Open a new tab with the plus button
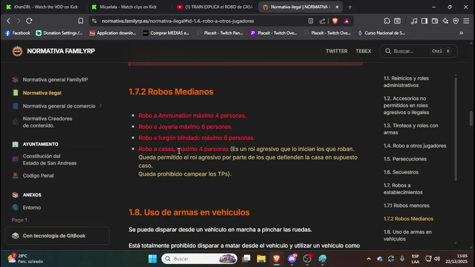This screenshot has width=475, height=267. coord(350,7)
